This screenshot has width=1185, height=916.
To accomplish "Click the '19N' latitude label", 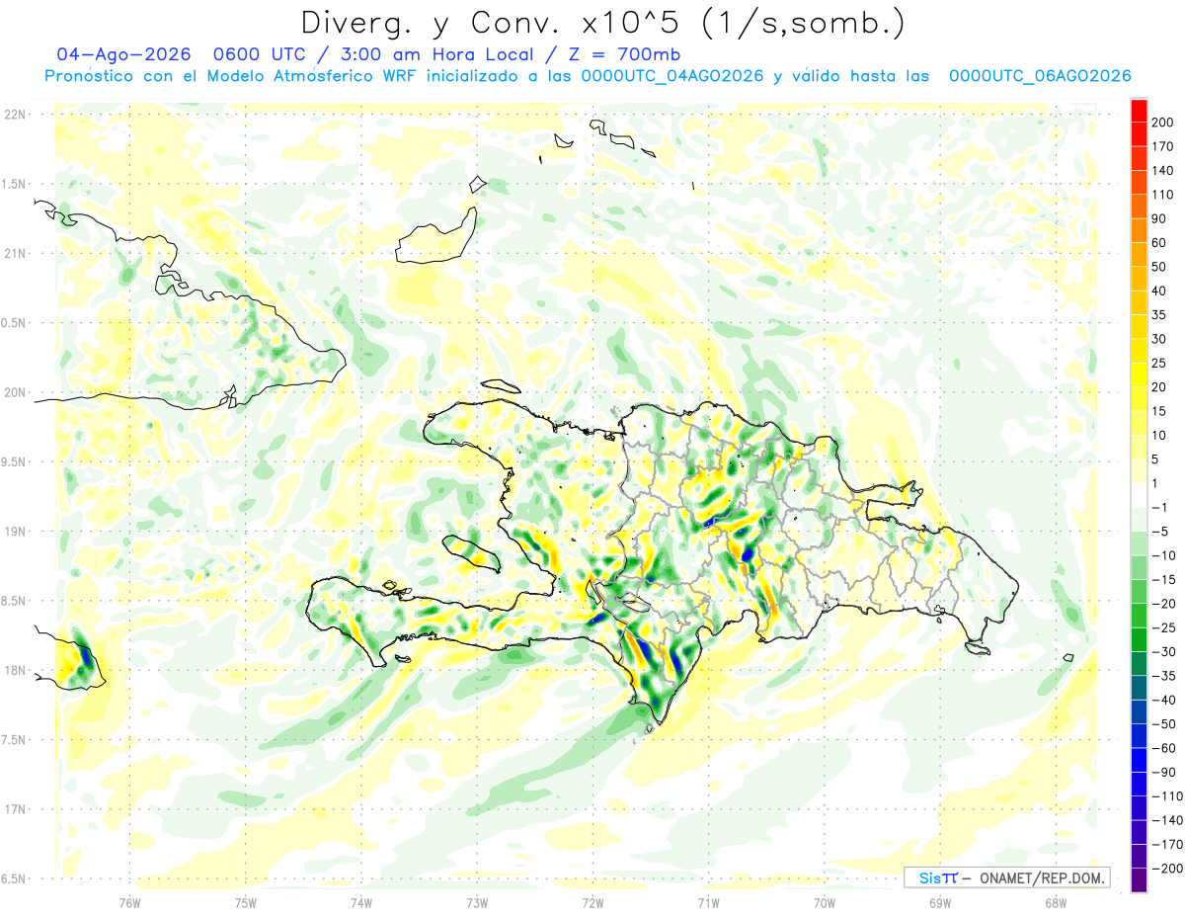I will tap(14, 532).
